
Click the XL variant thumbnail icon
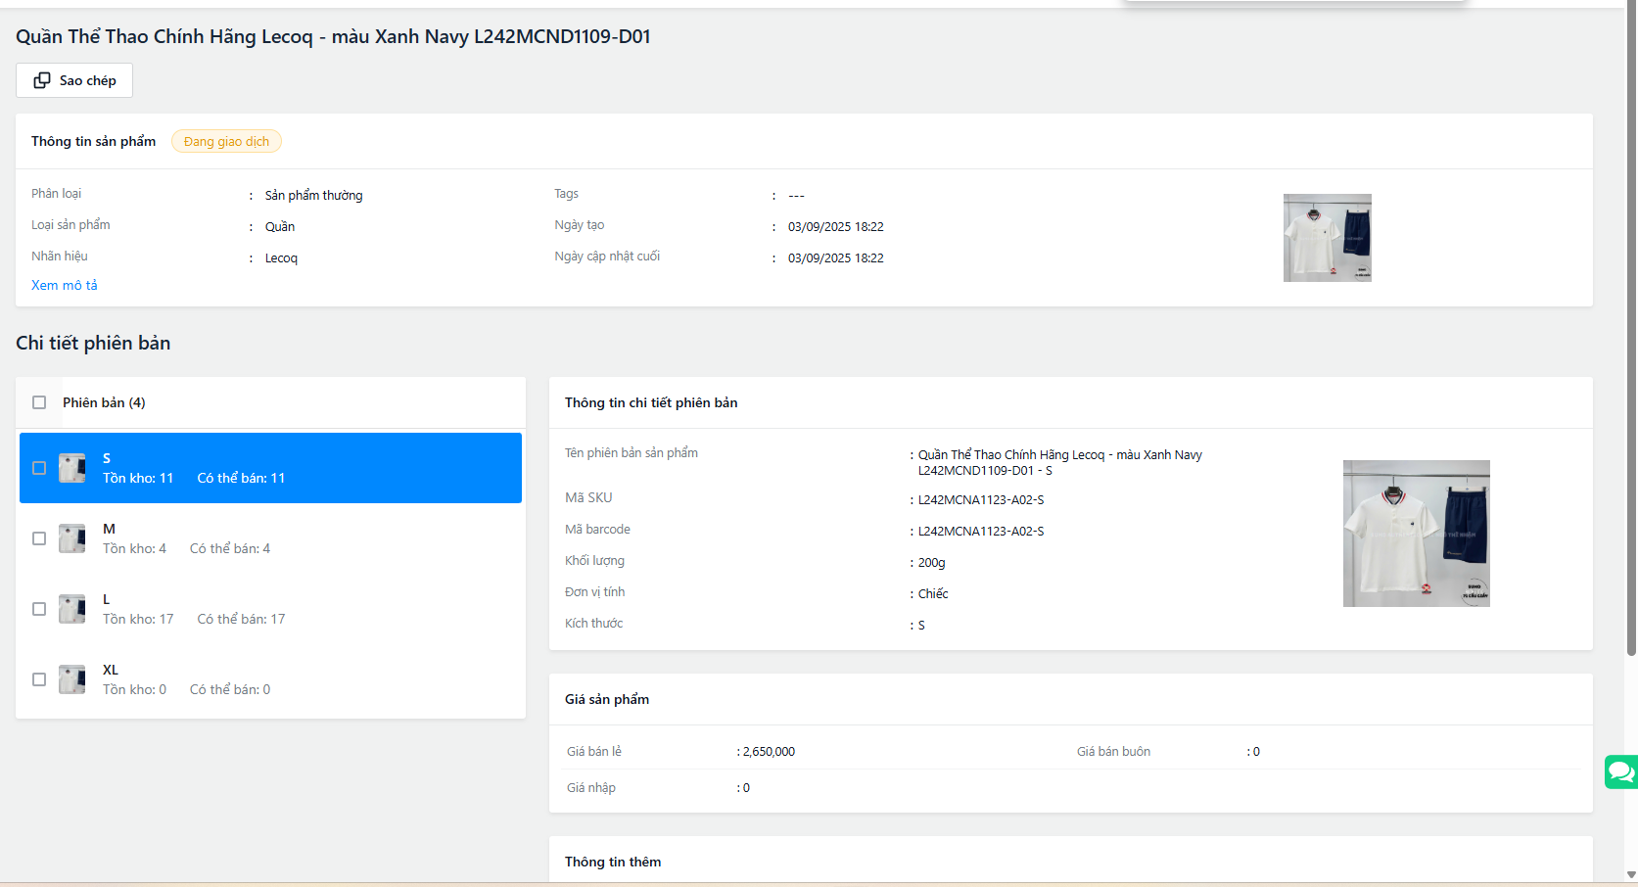[x=72, y=679]
